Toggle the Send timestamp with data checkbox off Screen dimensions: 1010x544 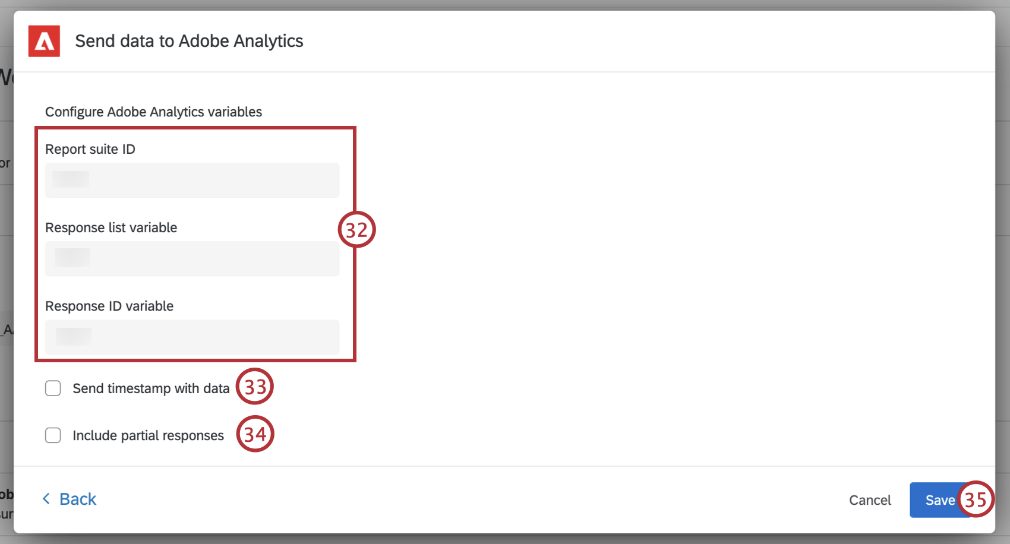53,388
